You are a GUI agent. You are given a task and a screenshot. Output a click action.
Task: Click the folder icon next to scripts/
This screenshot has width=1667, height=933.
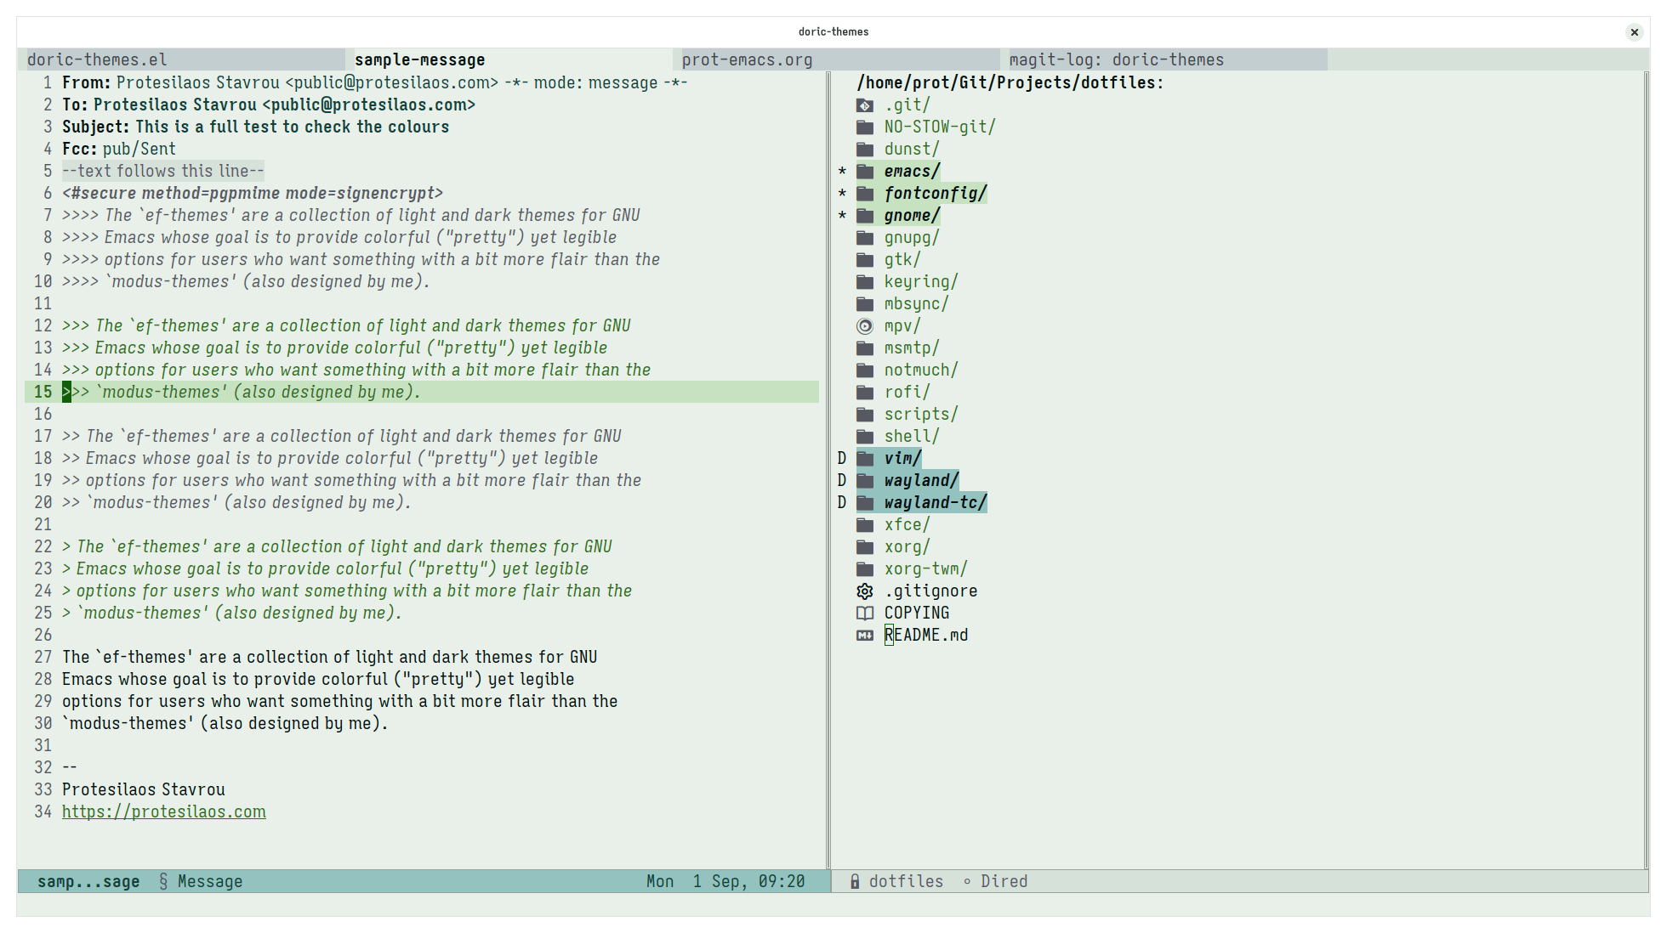pos(864,415)
